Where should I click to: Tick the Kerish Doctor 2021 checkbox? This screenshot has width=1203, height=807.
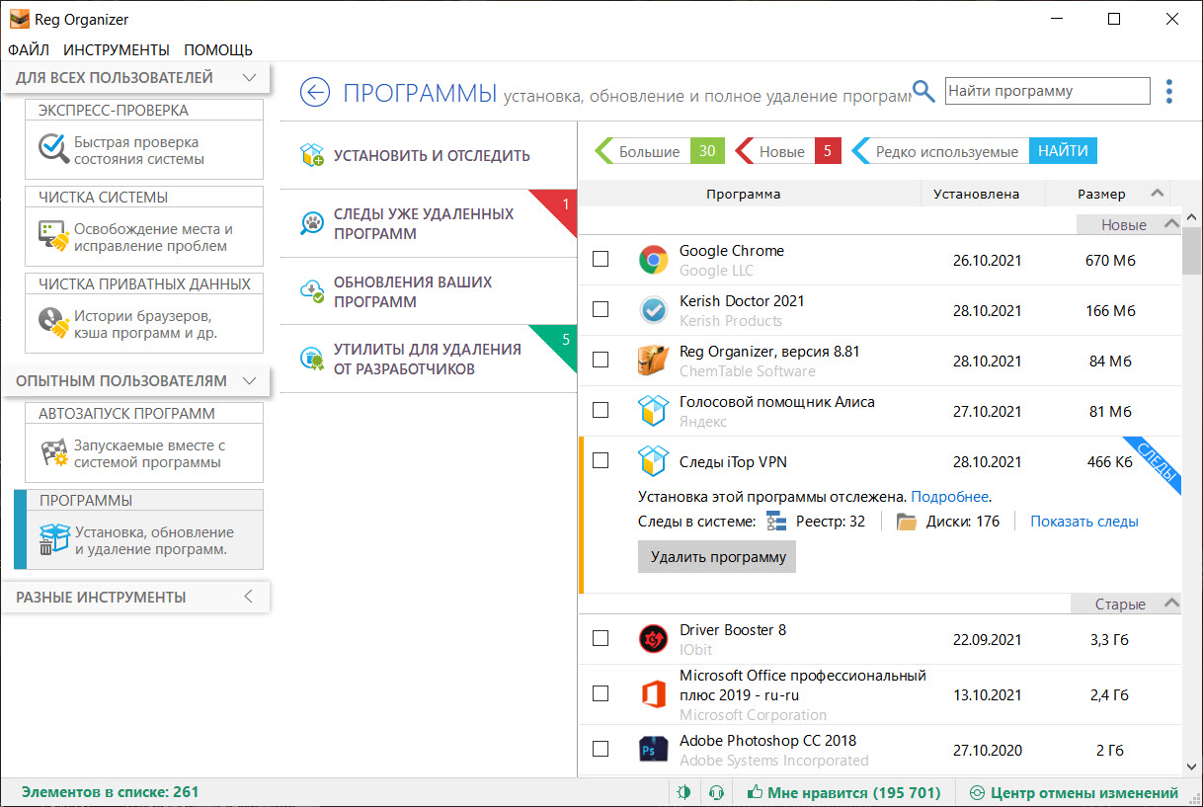(601, 309)
